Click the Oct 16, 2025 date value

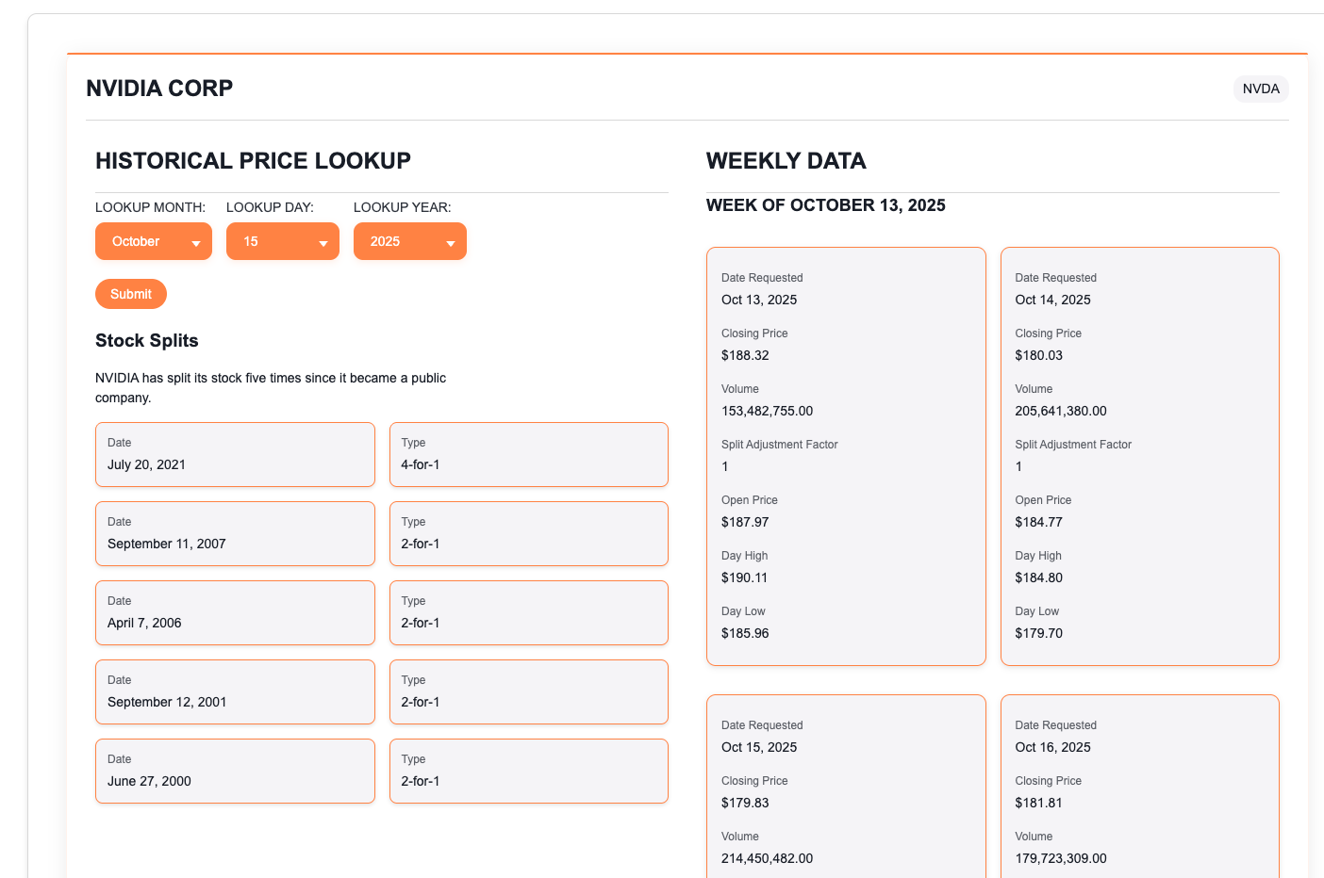(1052, 747)
